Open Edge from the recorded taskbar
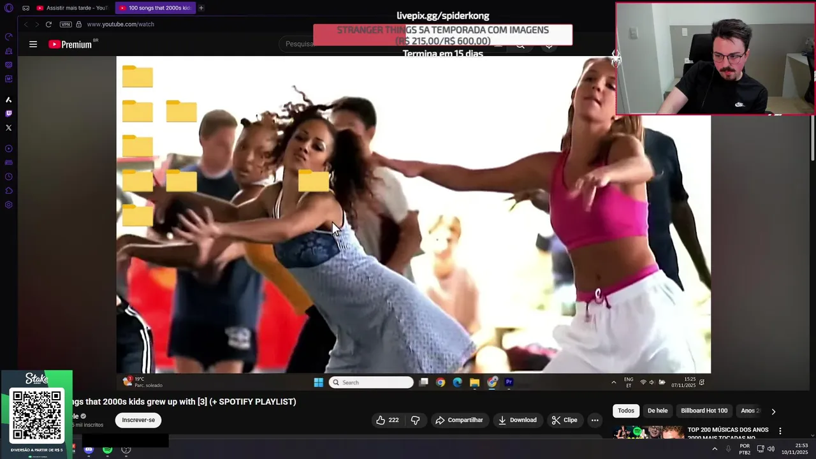The image size is (816, 459). [457, 382]
